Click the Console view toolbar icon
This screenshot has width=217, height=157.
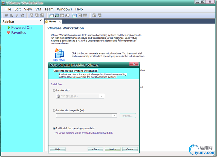coord(85,15)
